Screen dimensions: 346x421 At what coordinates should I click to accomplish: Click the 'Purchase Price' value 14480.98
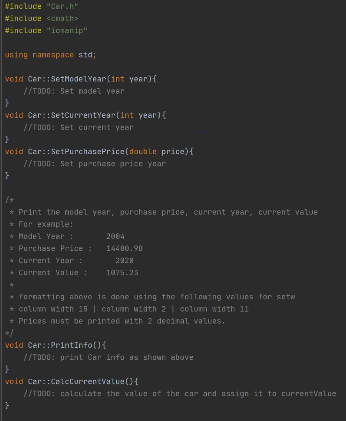point(125,248)
